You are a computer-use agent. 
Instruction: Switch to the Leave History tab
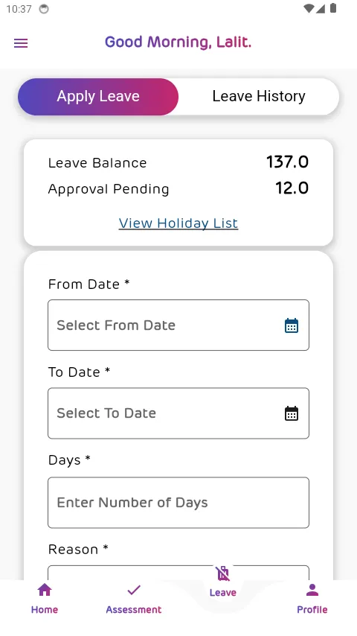(x=259, y=97)
